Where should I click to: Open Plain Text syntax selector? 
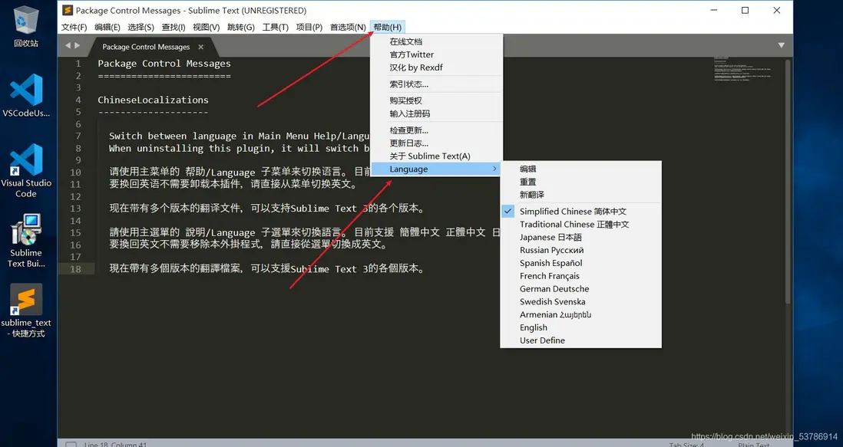[754, 445]
